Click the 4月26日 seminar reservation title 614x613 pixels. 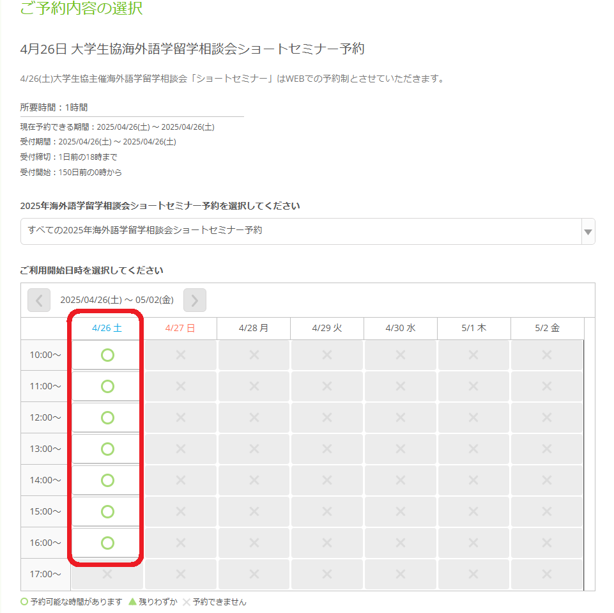(192, 49)
